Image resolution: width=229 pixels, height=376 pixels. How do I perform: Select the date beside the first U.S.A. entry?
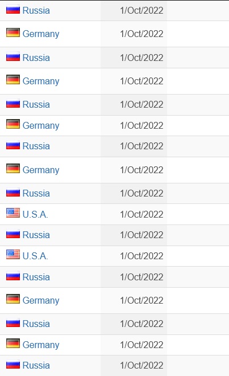pyautogui.click(x=141, y=214)
